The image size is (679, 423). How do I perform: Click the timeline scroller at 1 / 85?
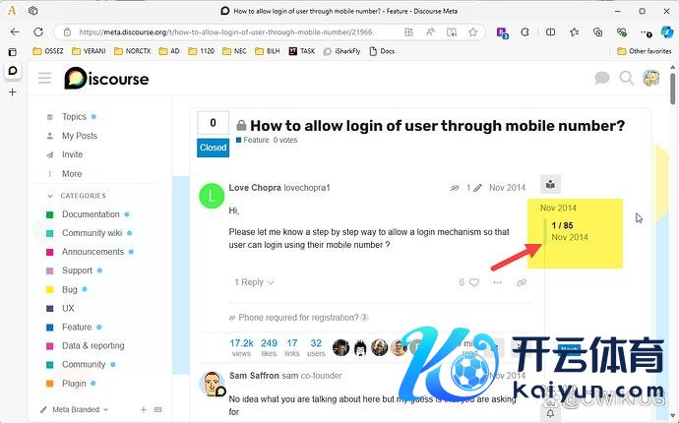pyautogui.click(x=562, y=226)
